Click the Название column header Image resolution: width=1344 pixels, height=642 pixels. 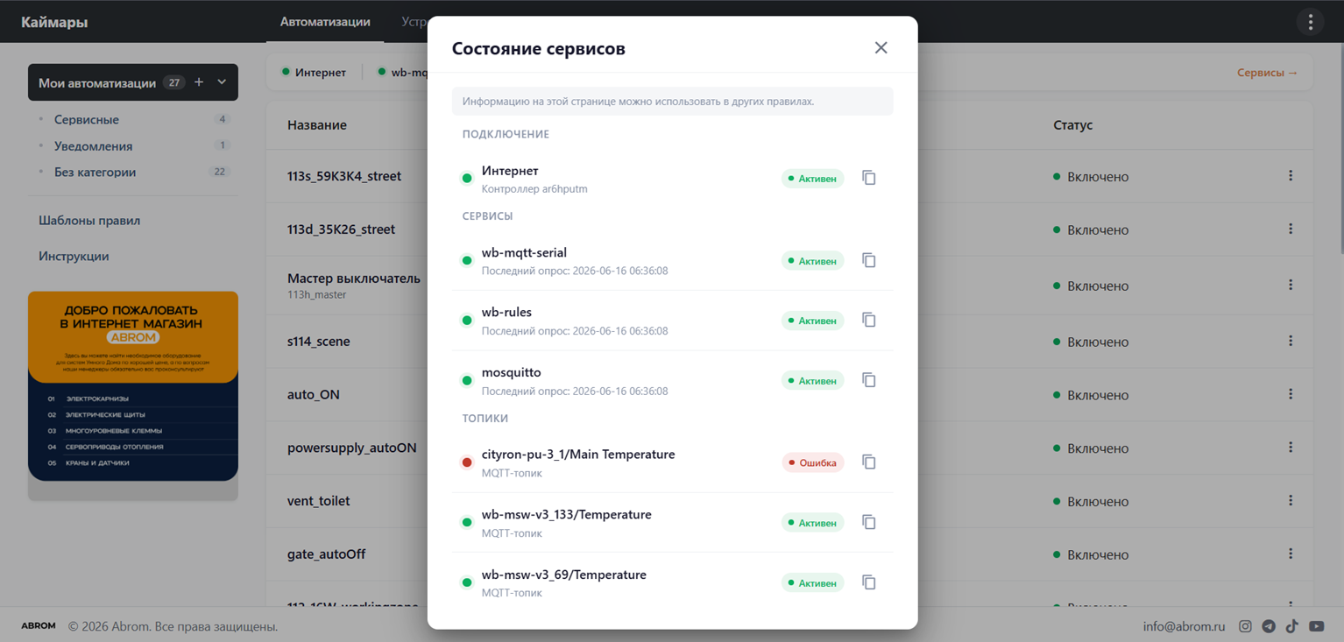(316, 125)
